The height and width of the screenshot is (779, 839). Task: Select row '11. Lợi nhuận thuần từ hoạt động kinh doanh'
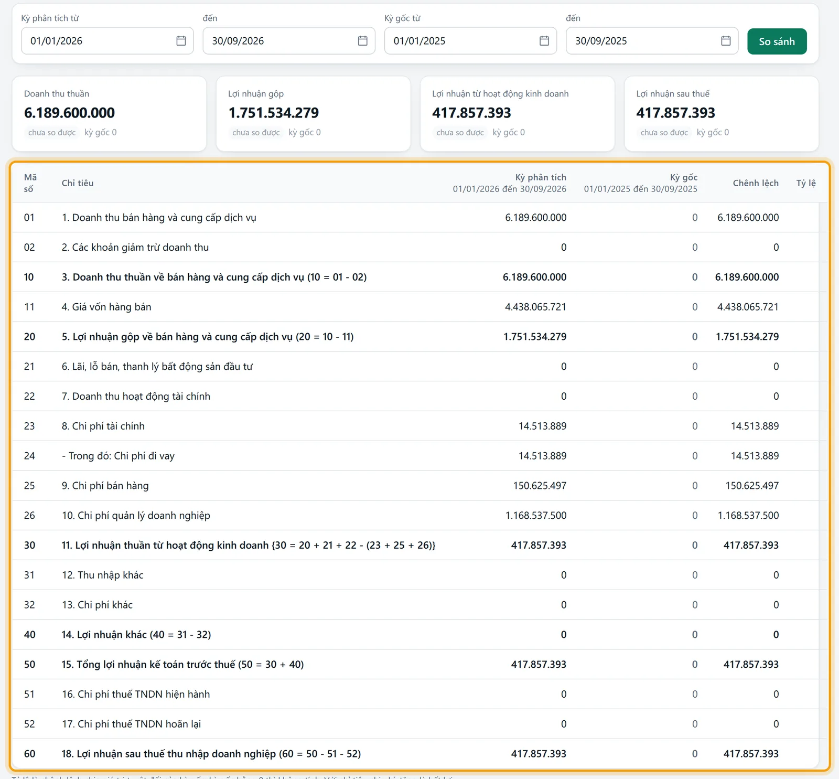[x=415, y=546]
